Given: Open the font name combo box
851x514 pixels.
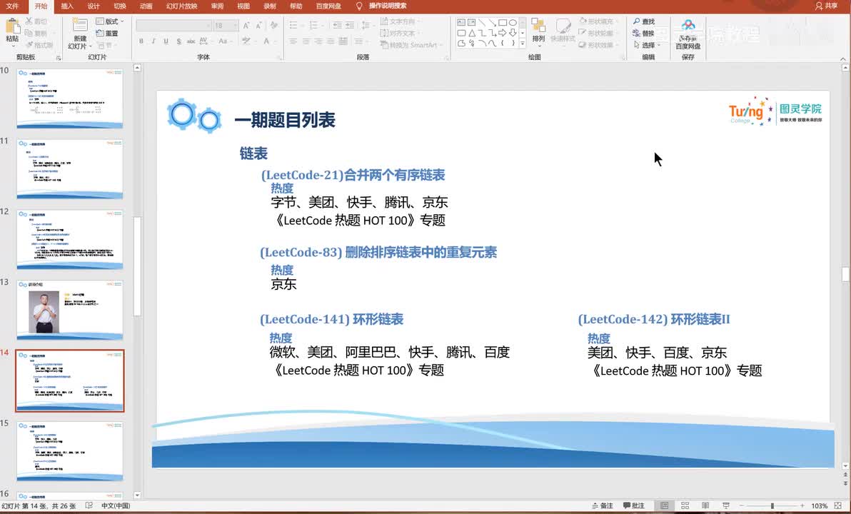Looking at the screenshot, I should (173, 26).
